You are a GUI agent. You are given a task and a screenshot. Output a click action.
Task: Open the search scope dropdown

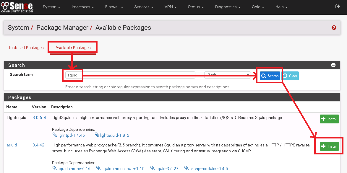pos(228,75)
